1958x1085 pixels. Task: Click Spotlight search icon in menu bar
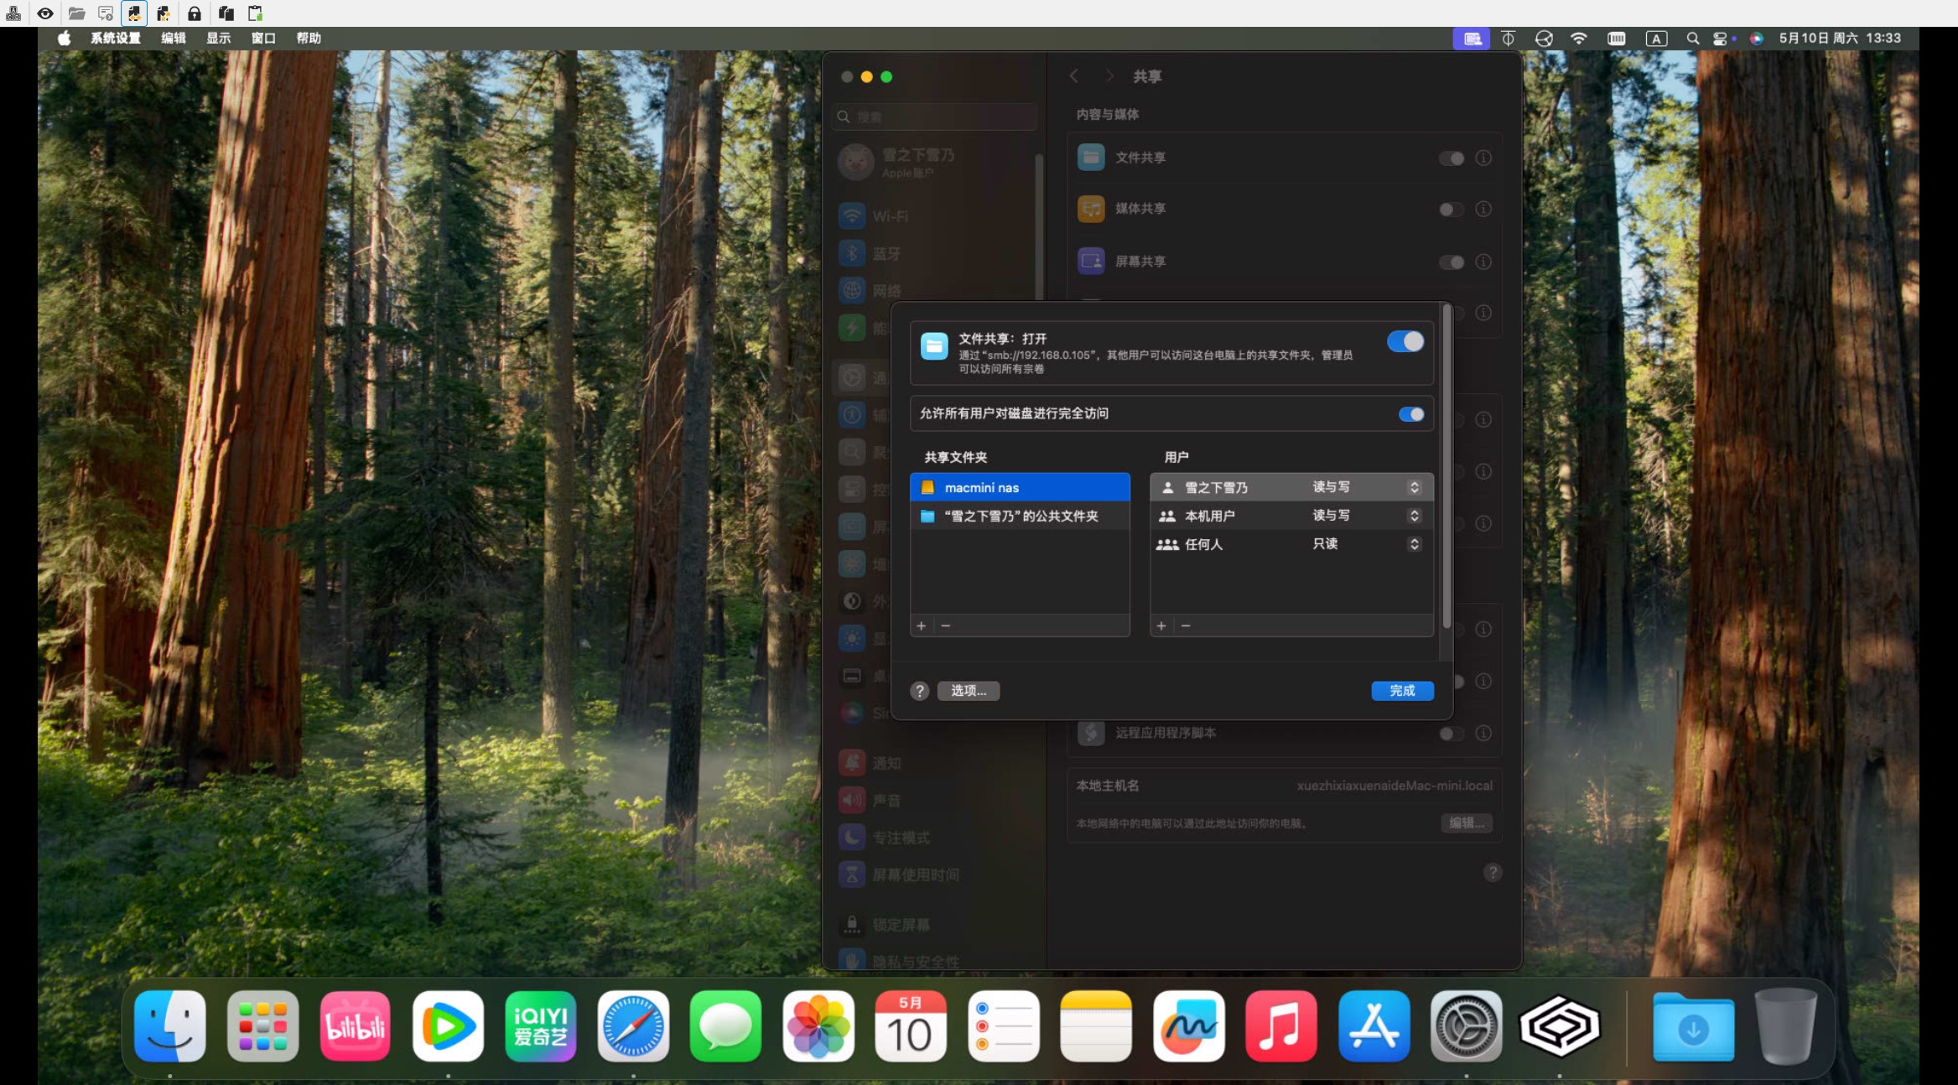point(1692,39)
